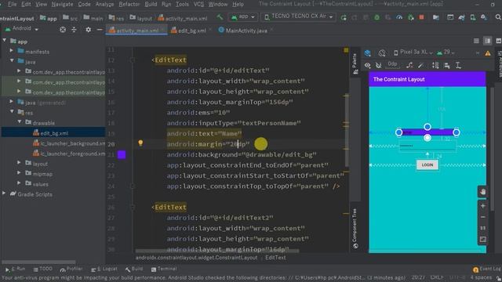This screenshot has height=282, width=502.
Task: Switch editor to Code-only view
Action: point(476,41)
